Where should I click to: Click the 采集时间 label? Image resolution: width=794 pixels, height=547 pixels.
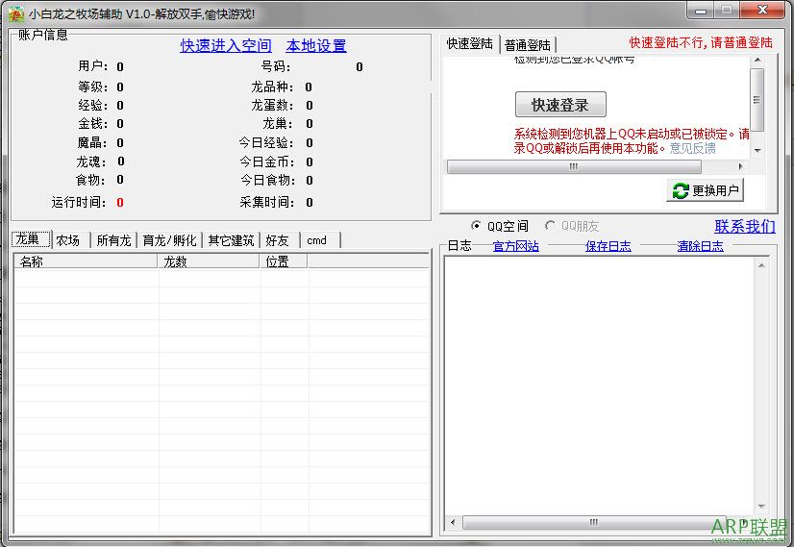pos(267,202)
